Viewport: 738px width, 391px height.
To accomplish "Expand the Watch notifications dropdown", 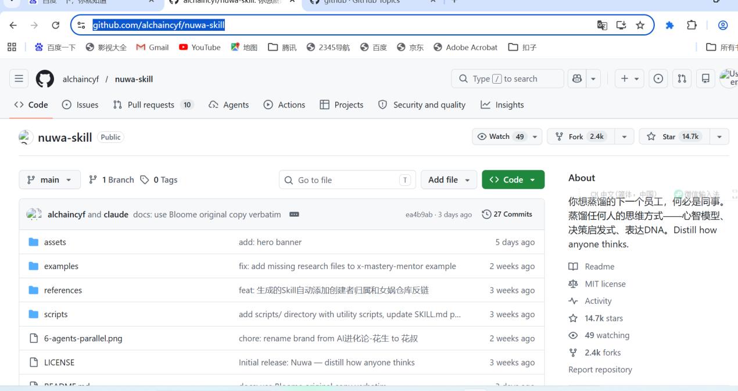I will (507, 137).
